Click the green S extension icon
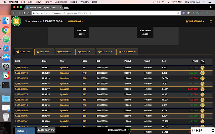This screenshot has height=134, width=215. pos(198,13)
